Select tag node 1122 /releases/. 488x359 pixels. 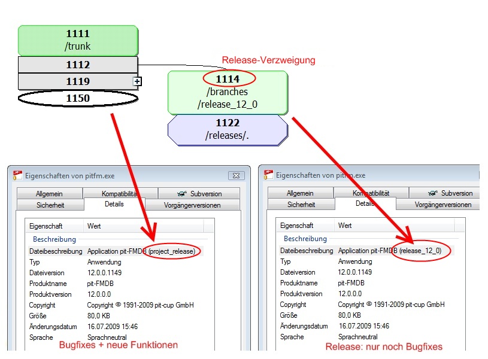[x=228, y=129]
